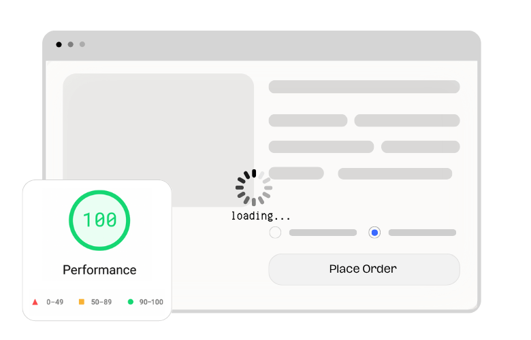The width and height of the screenshot is (531, 340).
Task: Click the orange square legend icon
Action: coord(82,302)
